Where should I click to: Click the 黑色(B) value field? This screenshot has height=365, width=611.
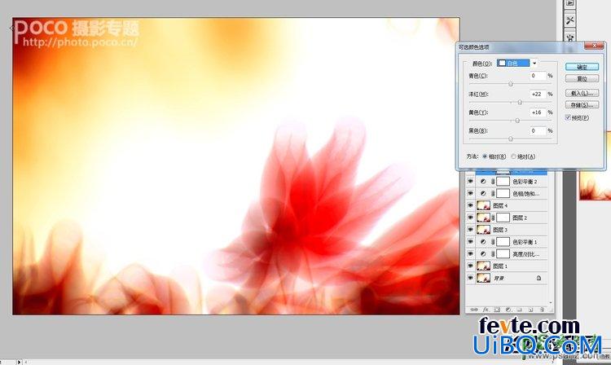(537, 131)
